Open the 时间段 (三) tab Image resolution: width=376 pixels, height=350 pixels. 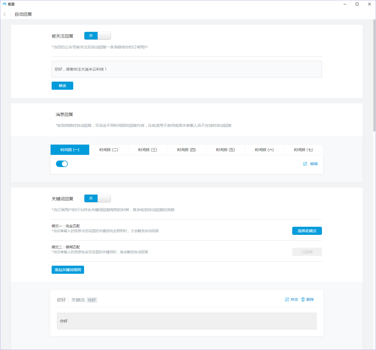148,150
